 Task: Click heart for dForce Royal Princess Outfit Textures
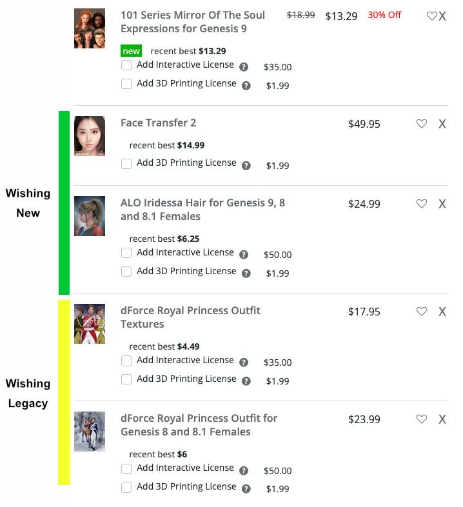[422, 312]
